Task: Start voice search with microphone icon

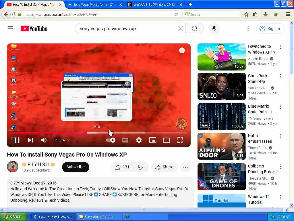Action: (x=214, y=28)
